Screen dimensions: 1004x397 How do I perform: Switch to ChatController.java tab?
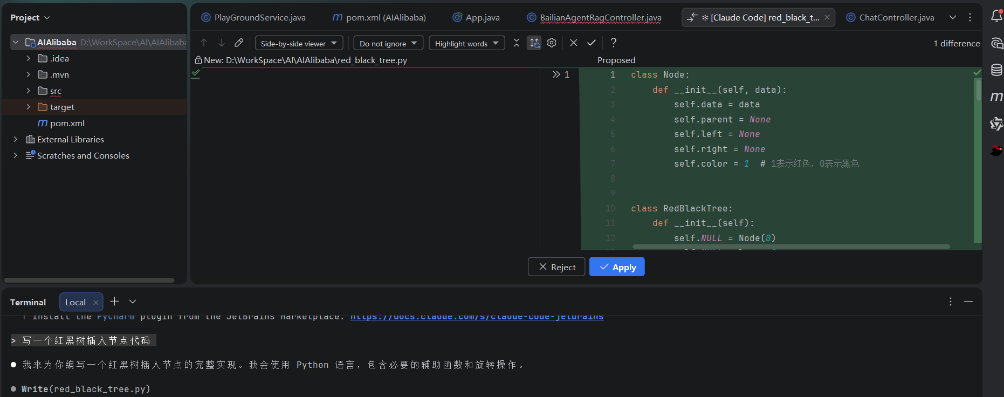click(890, 17)
